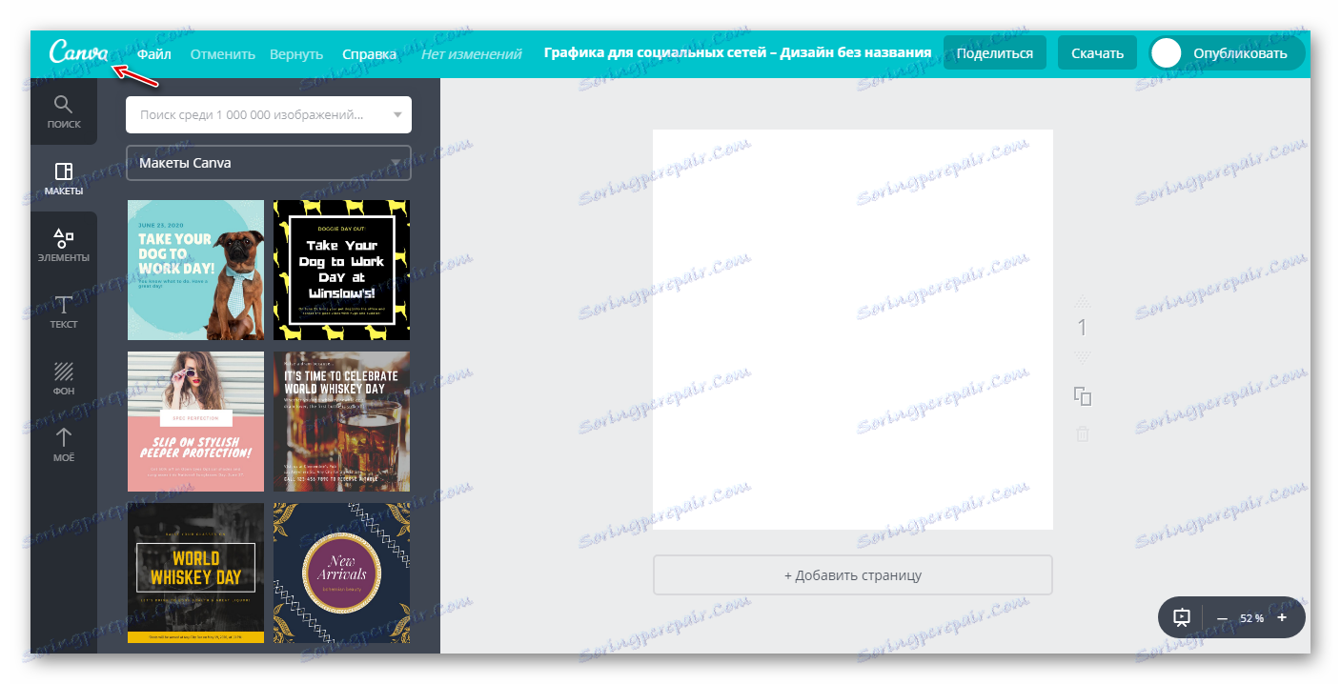Click Добавить страницу below the canvas
The width and height of the screenshot is (1341, 684).
pos(852,574)
